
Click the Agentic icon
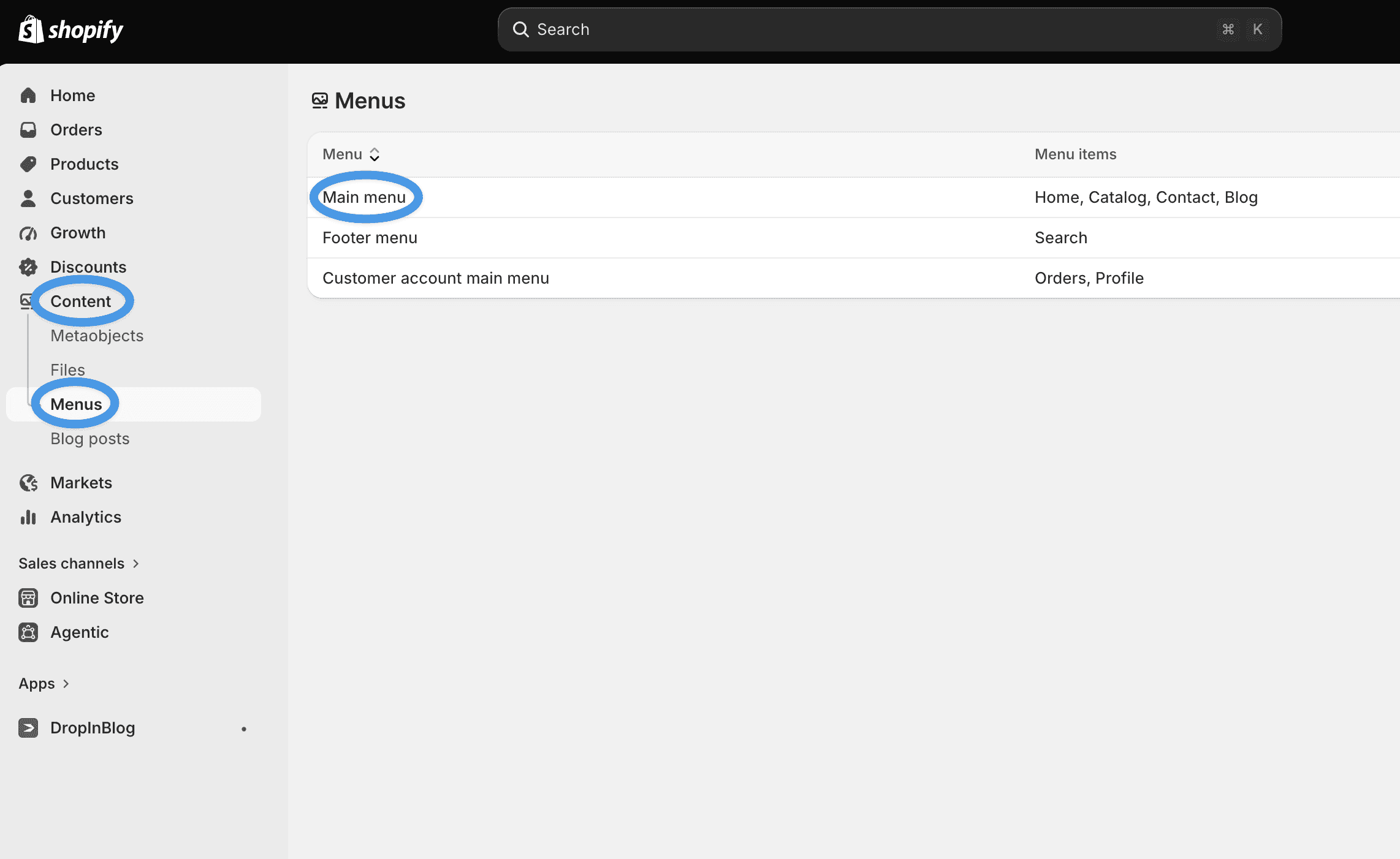pos(28,632)
